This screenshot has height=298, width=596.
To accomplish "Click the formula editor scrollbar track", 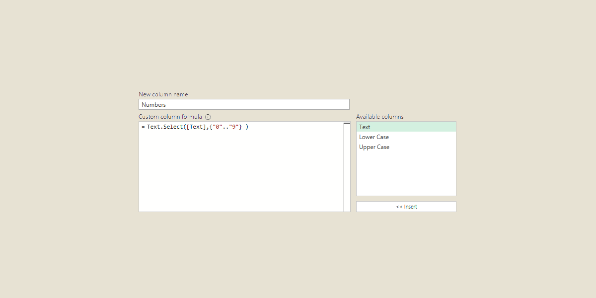I will [x=346, y=169].
